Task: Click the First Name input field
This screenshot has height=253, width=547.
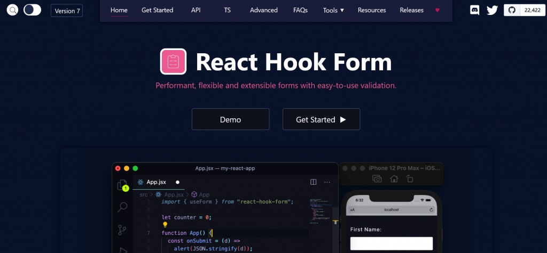Action: (392, 243)
